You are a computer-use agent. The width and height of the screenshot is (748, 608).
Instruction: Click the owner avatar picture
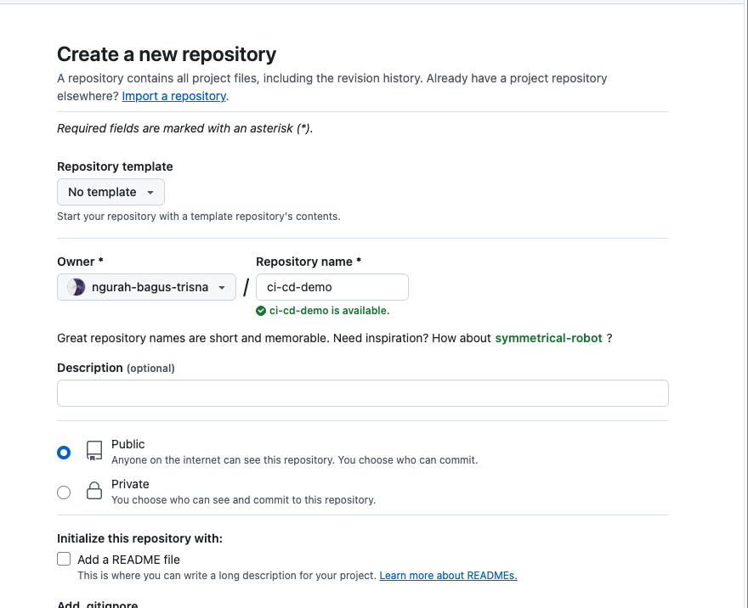tap(76, 287)
